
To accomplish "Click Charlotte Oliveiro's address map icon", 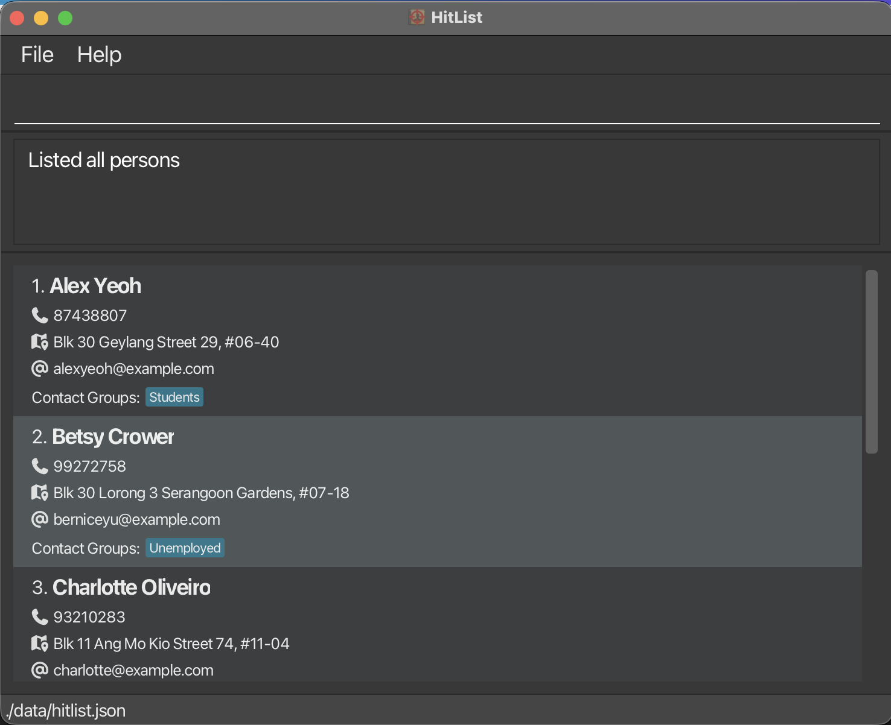I will click(39, 644).
